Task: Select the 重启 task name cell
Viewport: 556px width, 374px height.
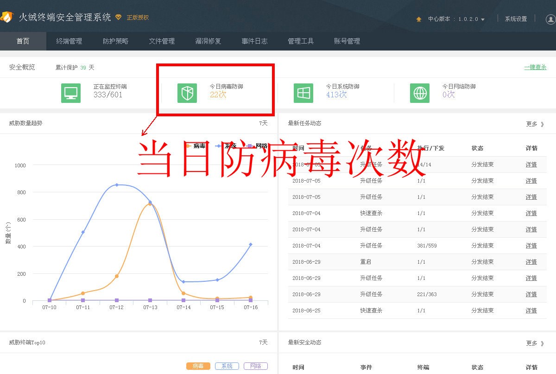Action: coord(366,262)
